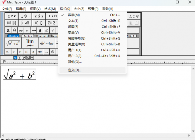The image size is (195, 140).
Task: Insert the sqrt(a²+b²) expression from Algebra tab
Action: (13, 43)
